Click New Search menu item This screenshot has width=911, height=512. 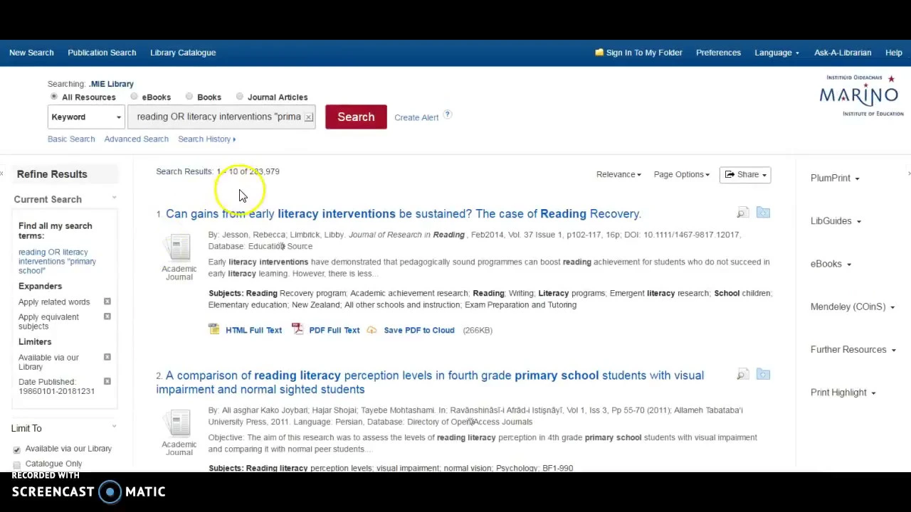(x=31, y=53)
